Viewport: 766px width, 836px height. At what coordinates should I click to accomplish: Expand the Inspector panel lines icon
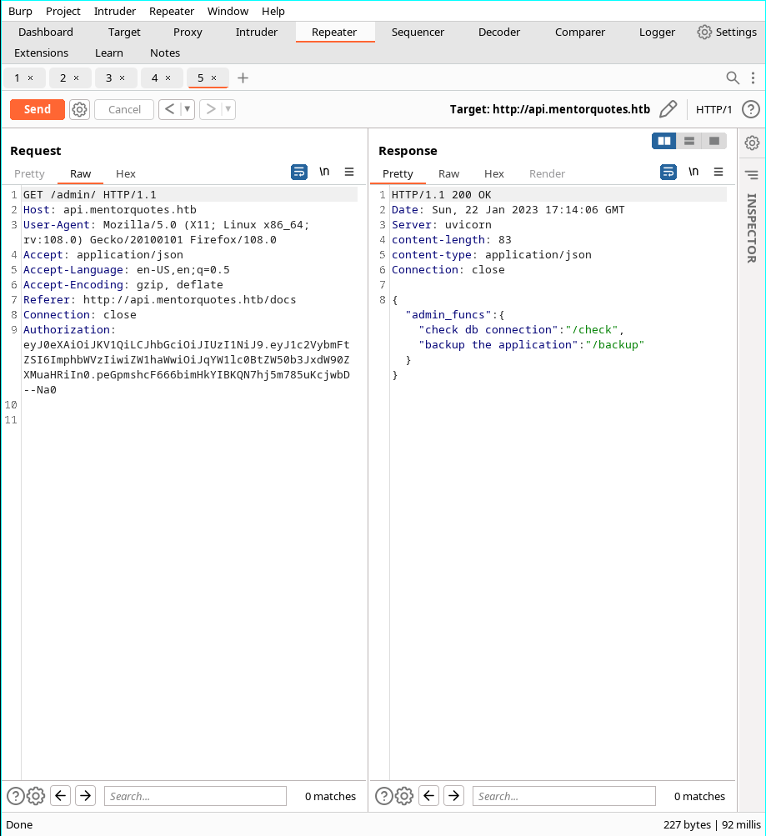pos(752,175)
